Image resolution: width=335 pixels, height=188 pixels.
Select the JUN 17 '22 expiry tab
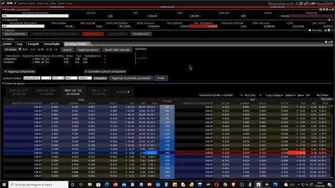tap(99, 92)
